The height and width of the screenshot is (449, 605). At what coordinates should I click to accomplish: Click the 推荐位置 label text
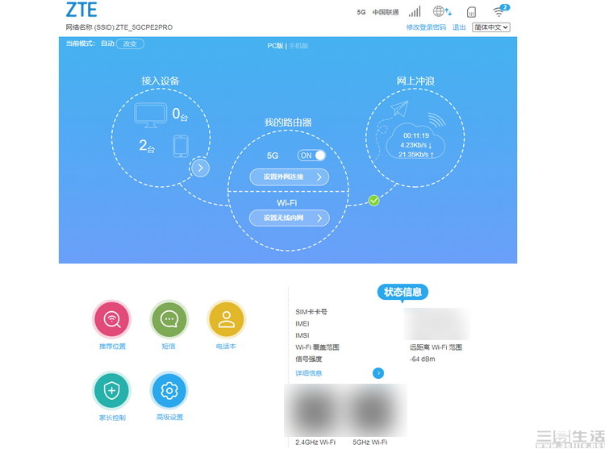112,346
